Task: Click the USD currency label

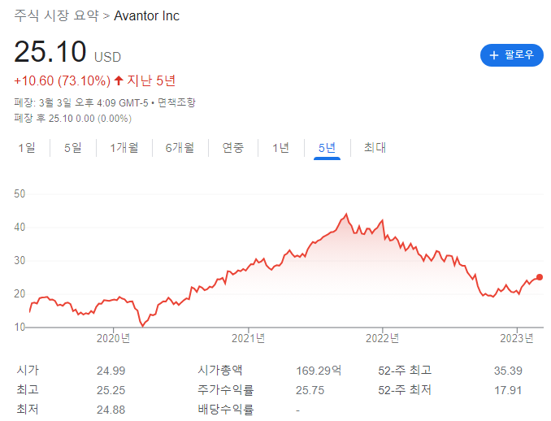Action: [107, 57]
